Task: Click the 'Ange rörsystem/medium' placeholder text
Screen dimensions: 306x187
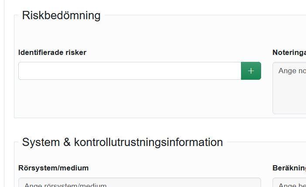Action: tap(65, 185)
